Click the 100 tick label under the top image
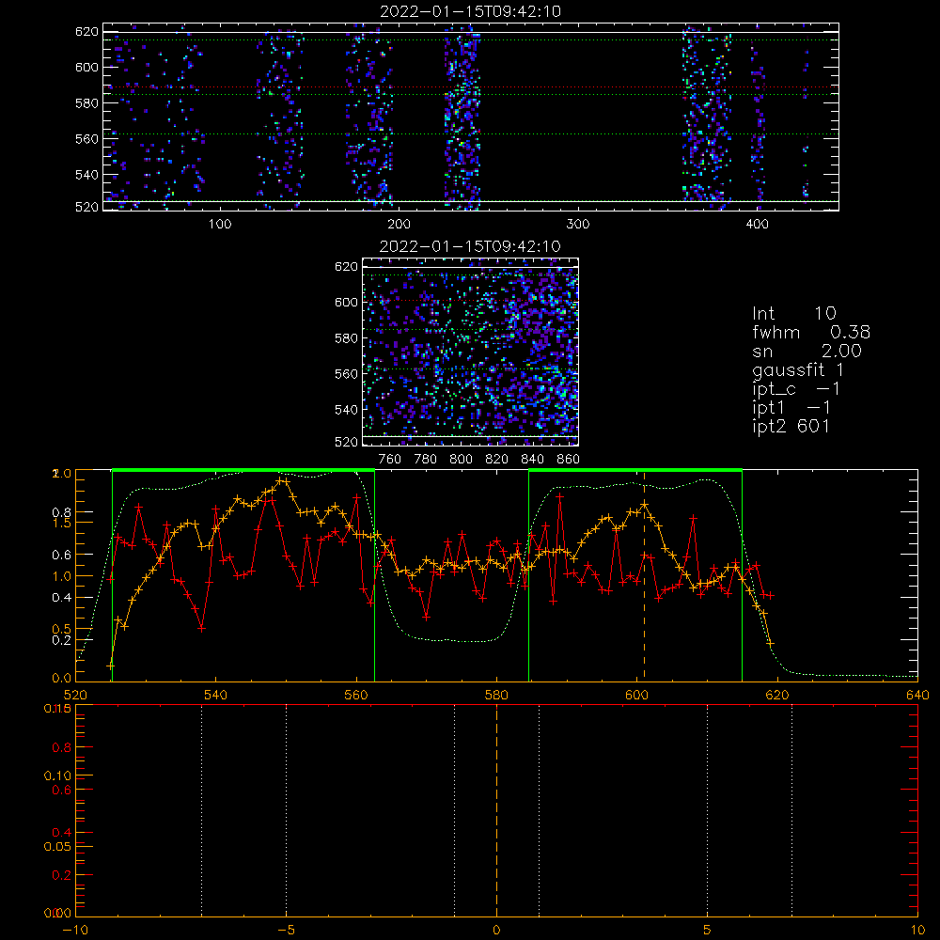Viewport: 940px width, 940px height. point(219,225)
